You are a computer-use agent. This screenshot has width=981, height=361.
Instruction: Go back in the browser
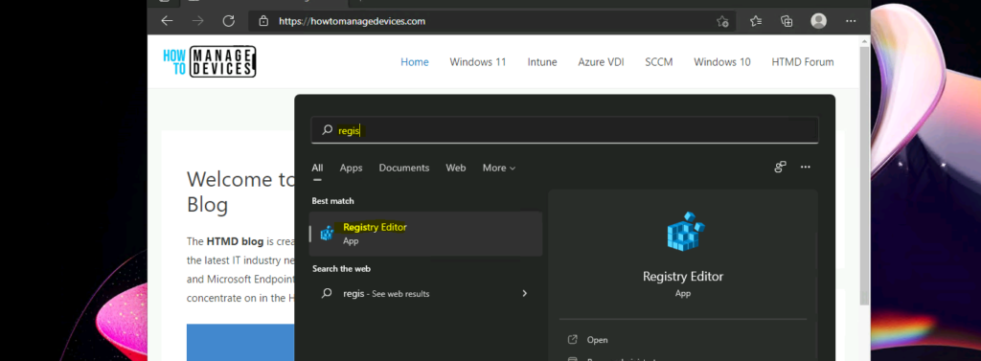167,21
